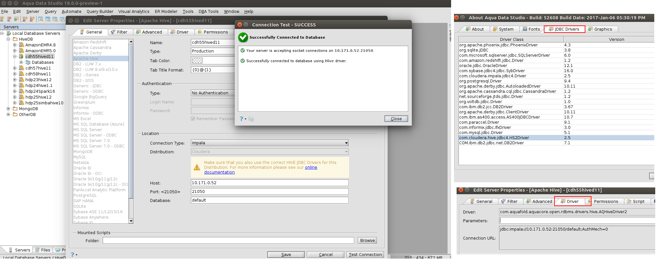Click the Unregister Server toolbar icon with red minus
The image size is (662, 266).
(9, 19)
